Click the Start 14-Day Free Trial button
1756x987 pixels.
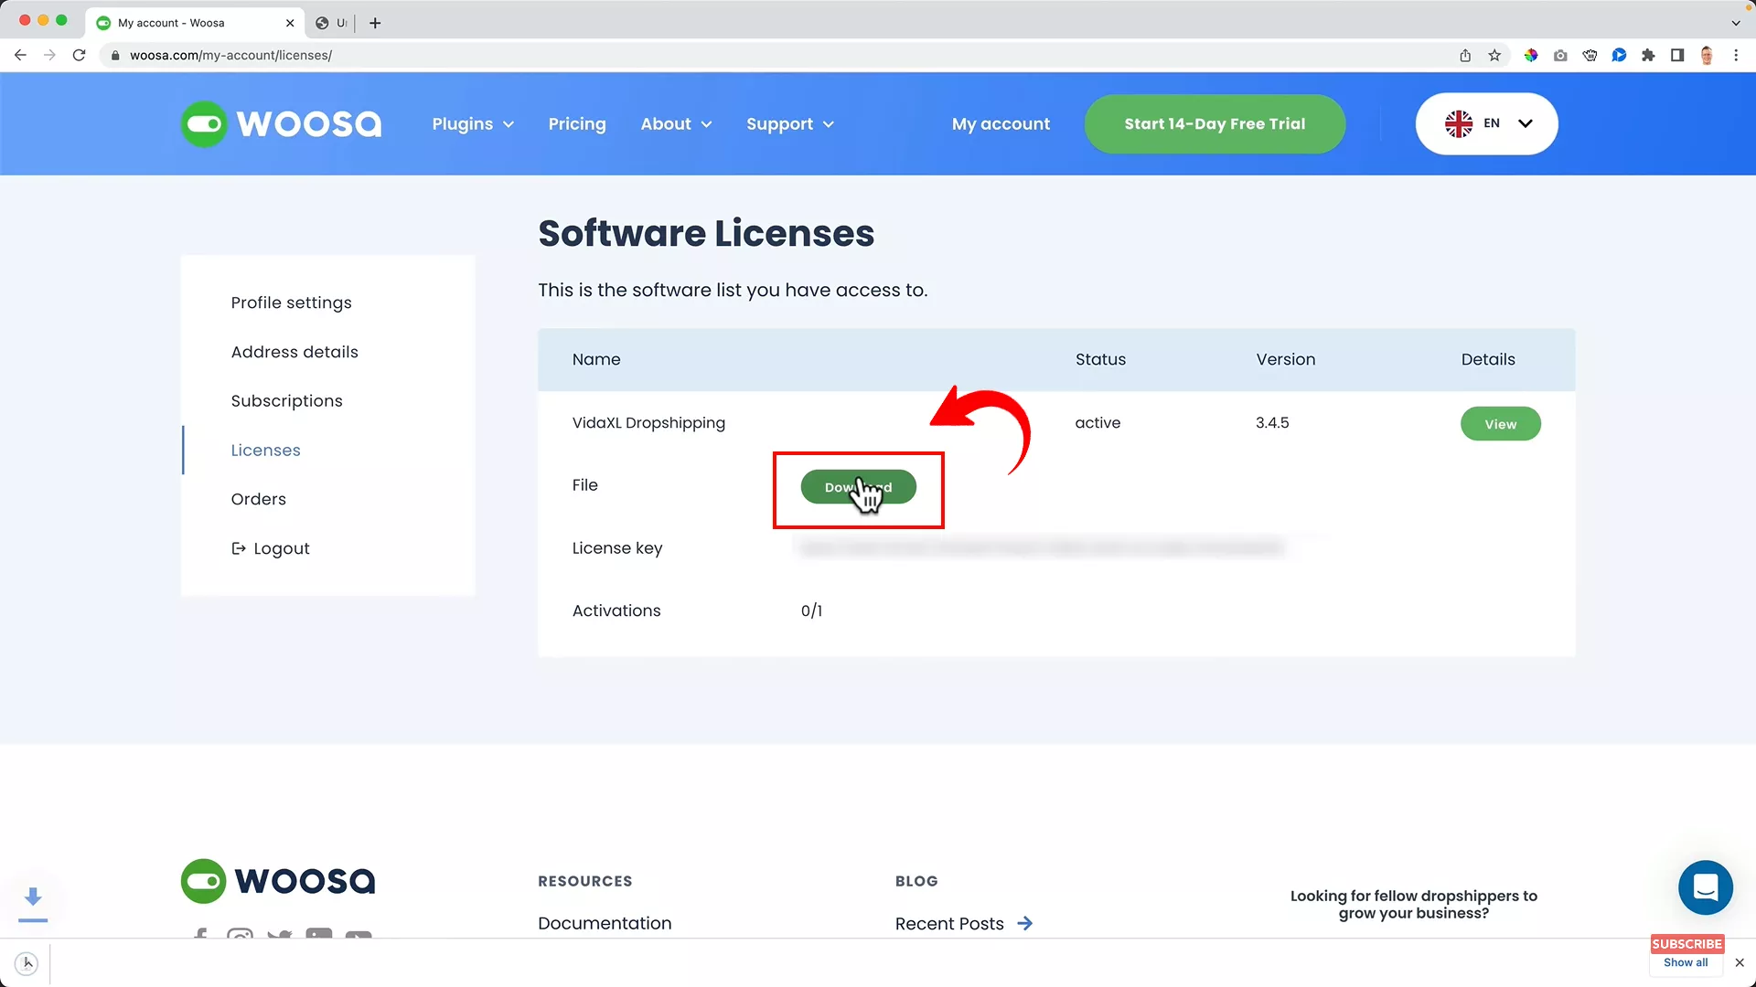coord(1215,123)
